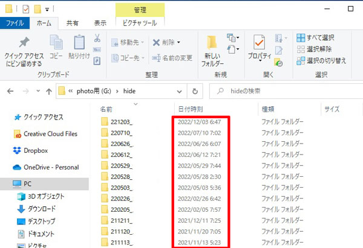The height and width of the screenshot is (248, 363).
Task: Expand the address bar history dropdown
Action: coord(180,91)
